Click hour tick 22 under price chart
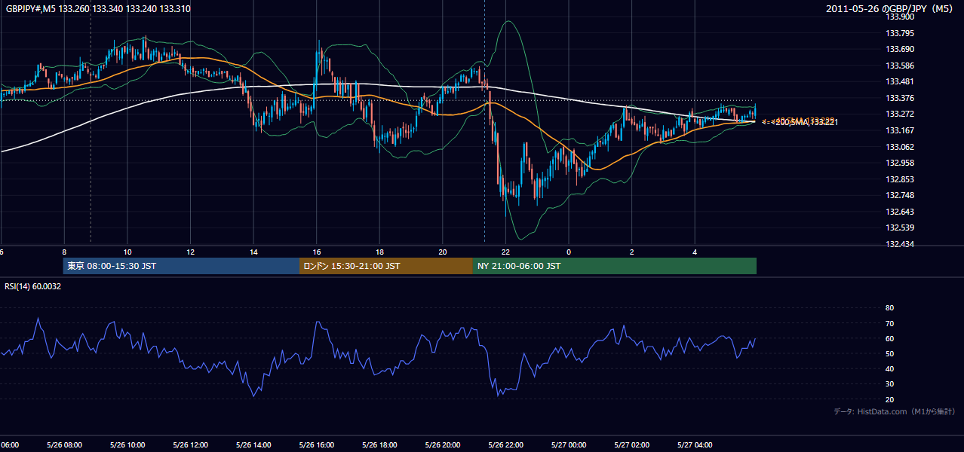 click(505, 252)
